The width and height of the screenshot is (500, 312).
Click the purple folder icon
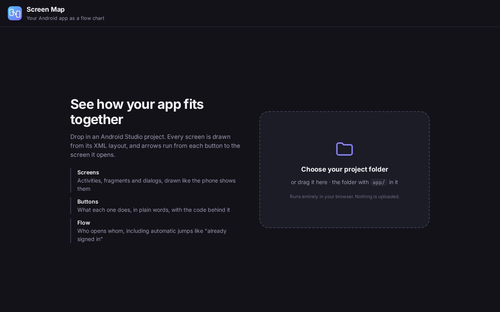tap(345, 149)
